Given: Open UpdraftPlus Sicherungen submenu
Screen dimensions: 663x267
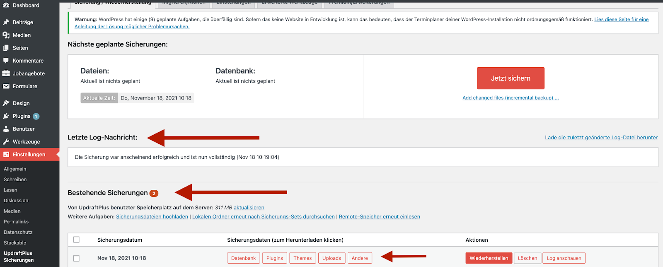Looking at the screenshot, I should point(19,257).
